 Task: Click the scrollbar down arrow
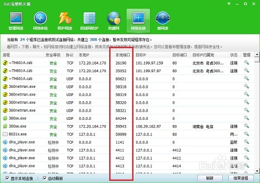[257, 170]
